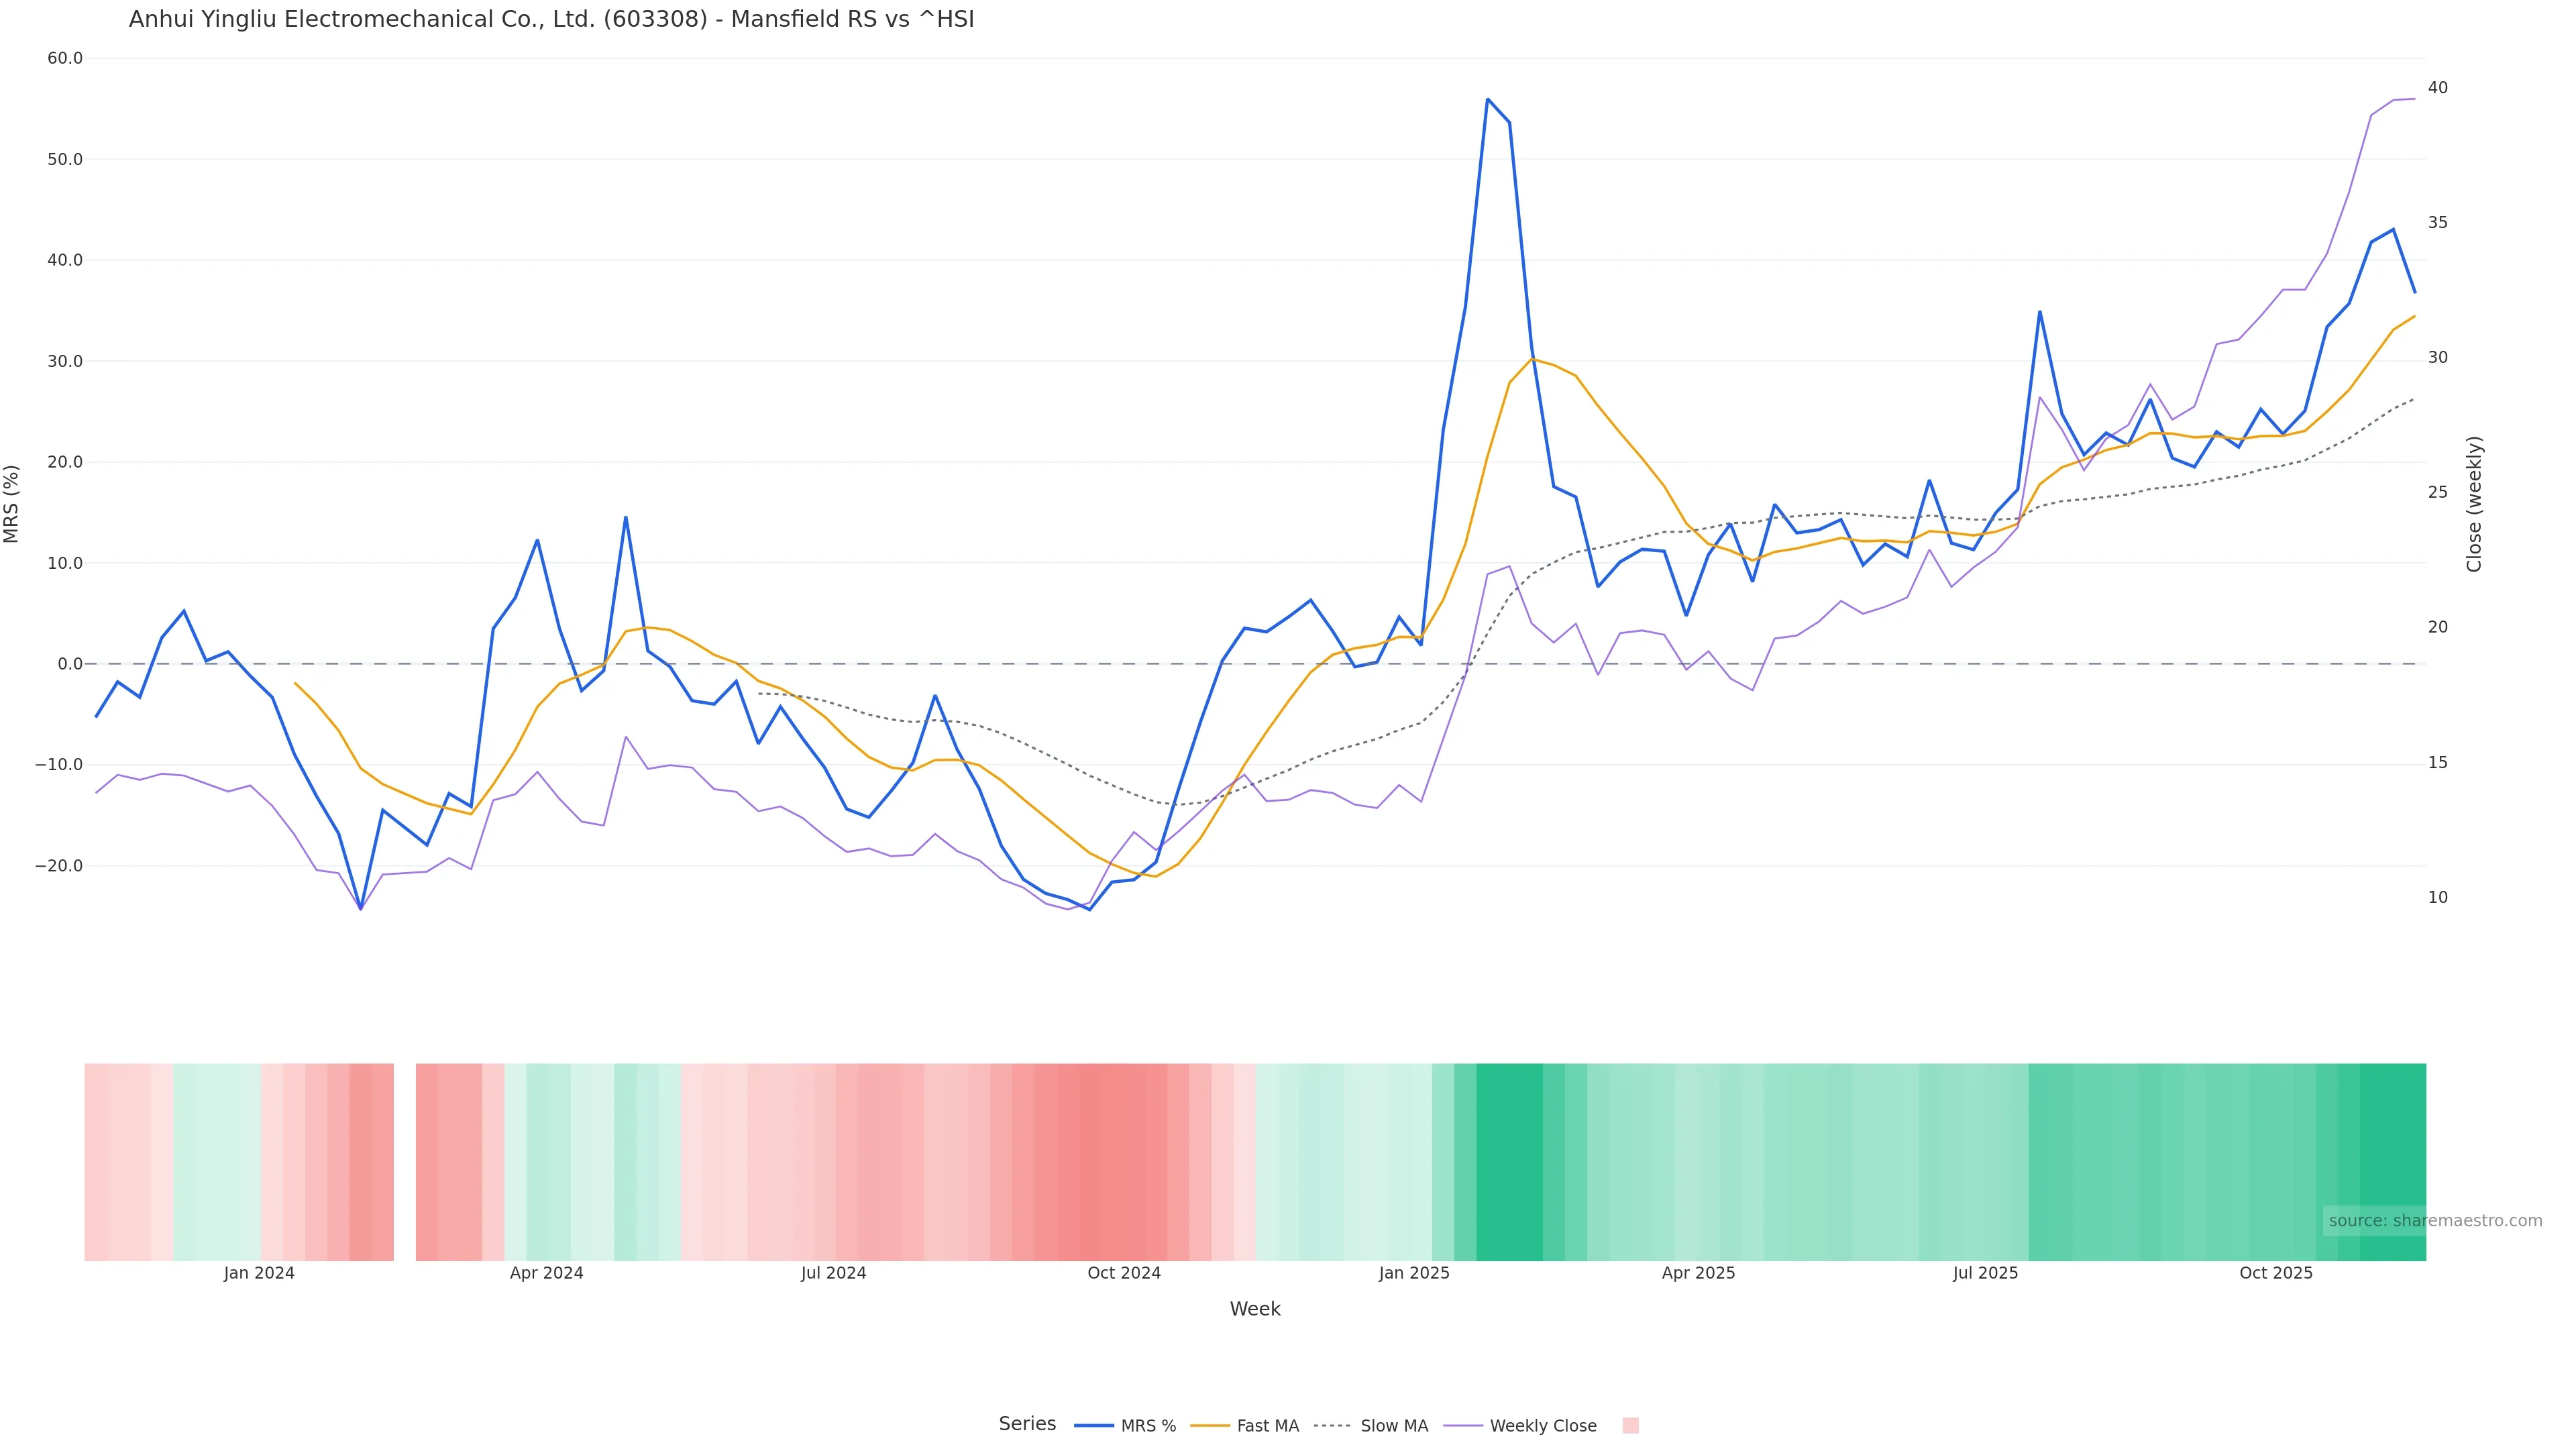This screenshot has width=2576, height=1449.
Task: Click the pink heatmap legend swatch
Action: [1630, 1426]
